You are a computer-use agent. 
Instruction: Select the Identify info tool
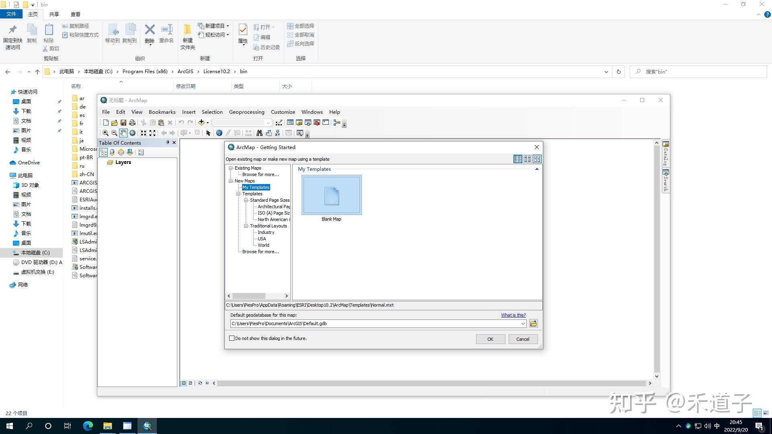219,133
